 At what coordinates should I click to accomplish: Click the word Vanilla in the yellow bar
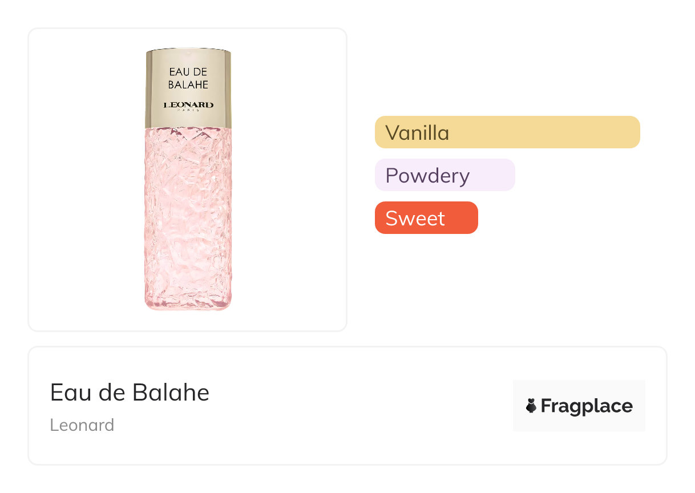point(417,133)
